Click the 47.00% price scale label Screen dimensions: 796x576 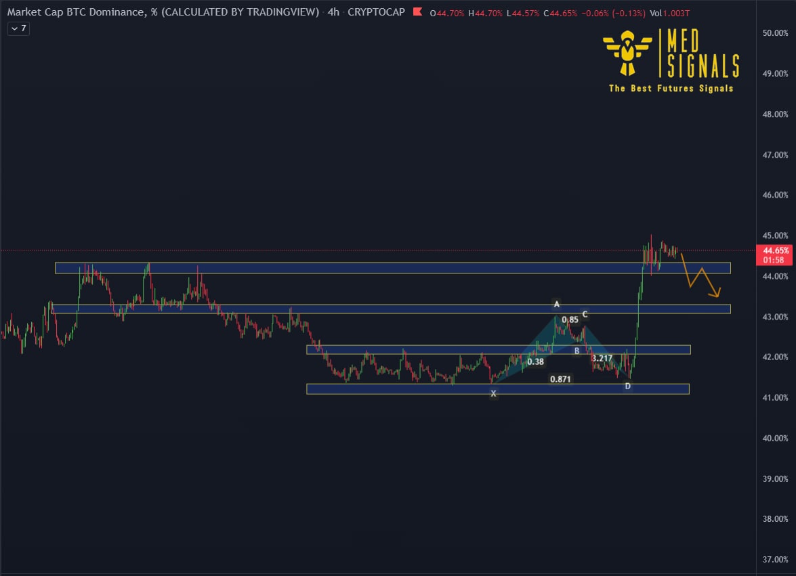tap(775, 154)
